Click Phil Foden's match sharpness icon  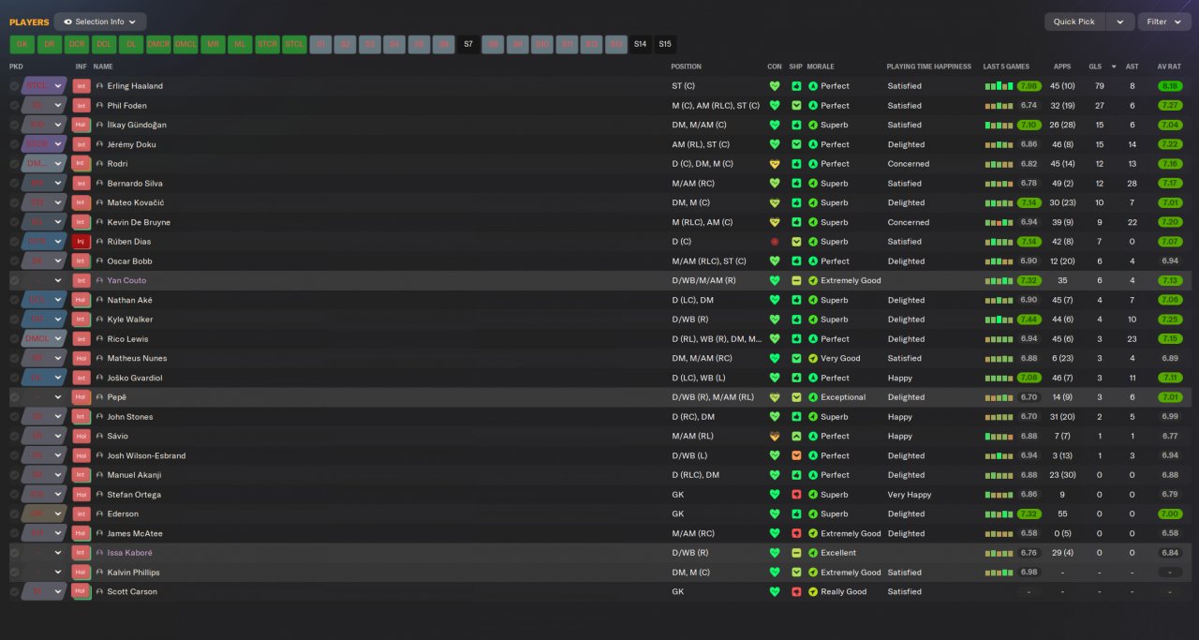click(x=796, y=106)
